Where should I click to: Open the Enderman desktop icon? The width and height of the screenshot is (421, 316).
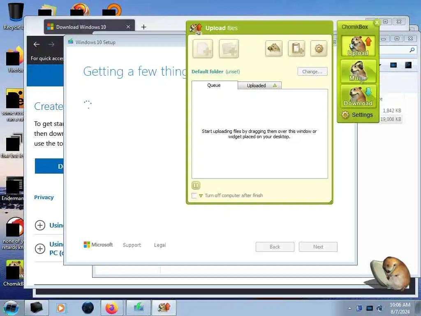click(x=13, y=189)
